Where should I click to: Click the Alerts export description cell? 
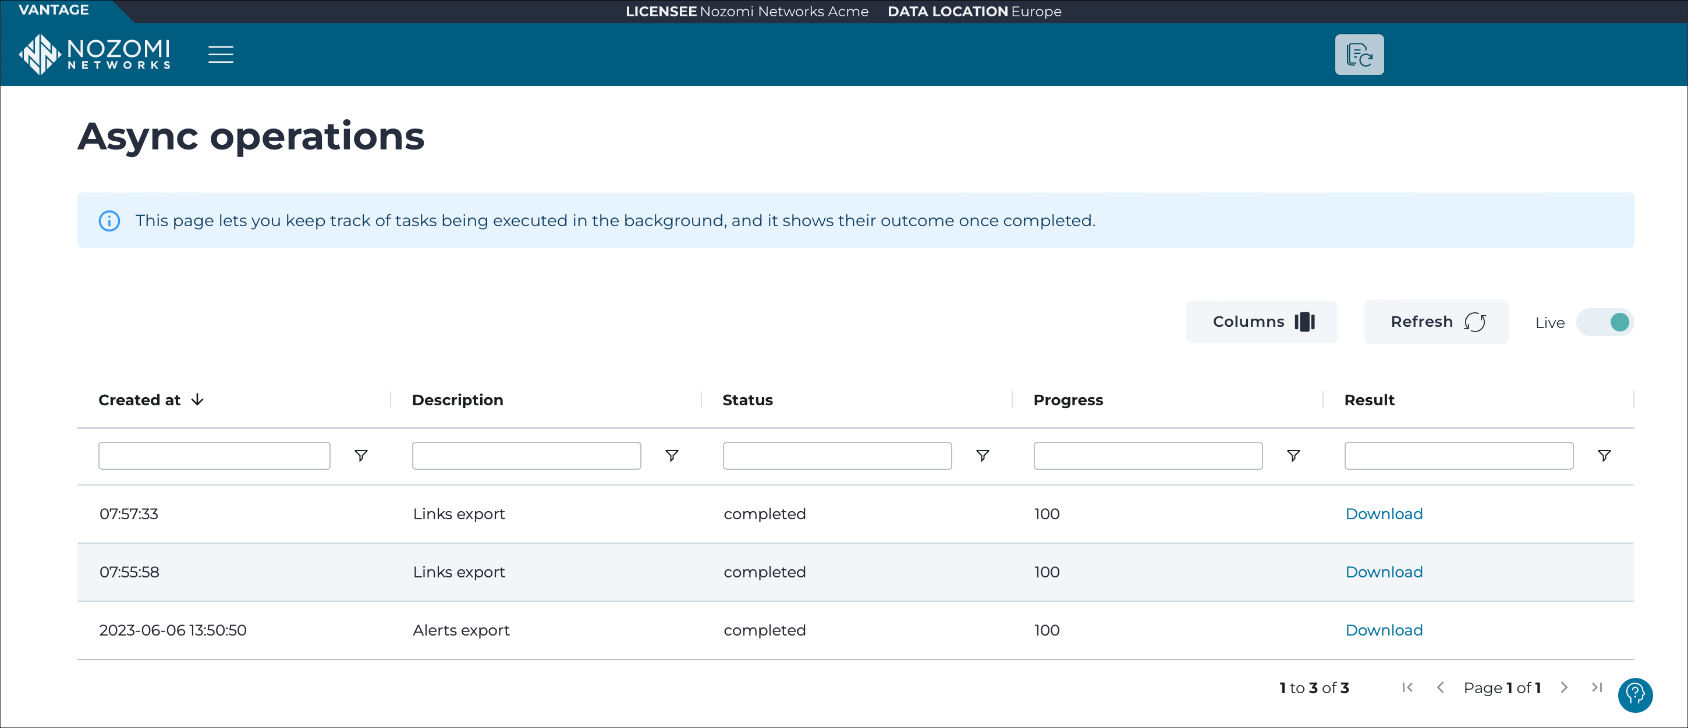[462, 630]
